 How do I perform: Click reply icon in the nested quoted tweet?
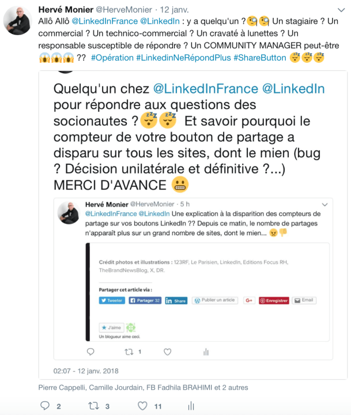pos(90,352)
